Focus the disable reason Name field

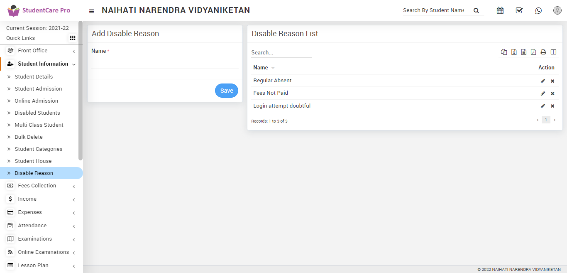click(165, 62)
